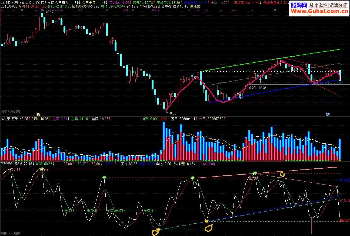
Task: Click the last cyan candlestick on the price chart
Action: pos(340,75)
